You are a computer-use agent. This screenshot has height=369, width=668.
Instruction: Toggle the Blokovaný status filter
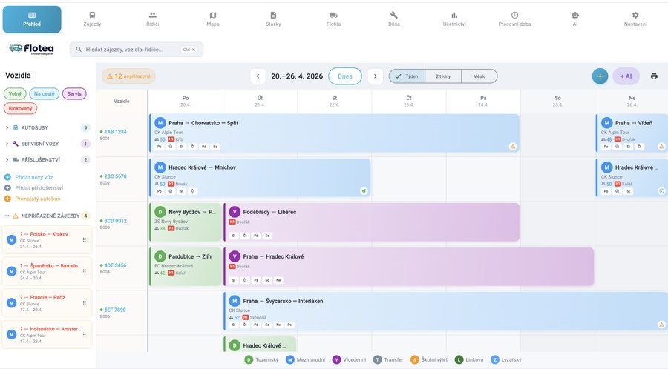[x=21, y=108]
